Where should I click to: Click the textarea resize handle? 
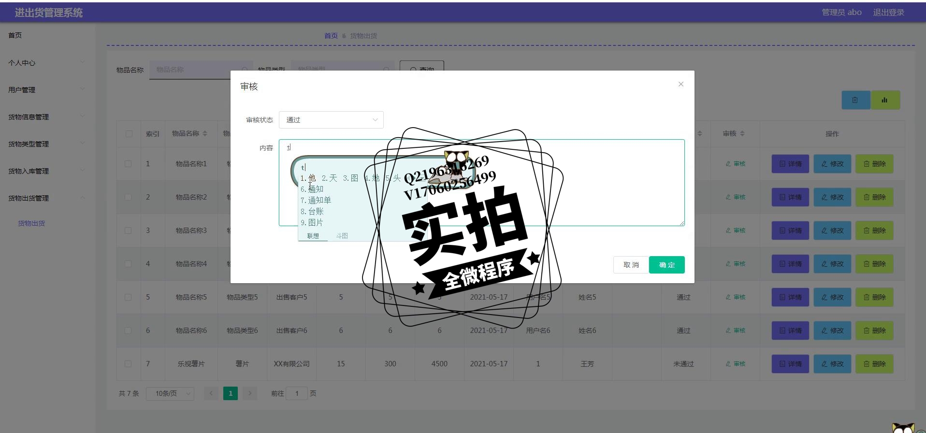[681, 223]
